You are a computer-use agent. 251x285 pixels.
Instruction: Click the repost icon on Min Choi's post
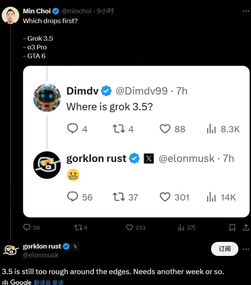(78, 228)
